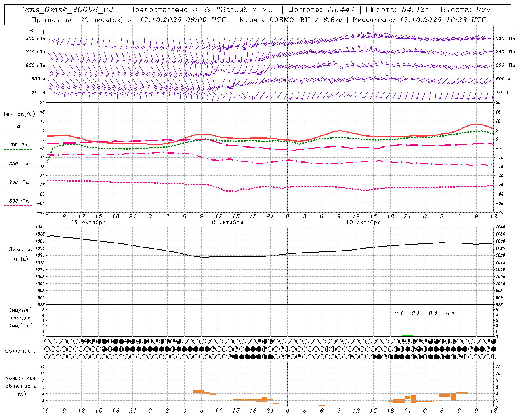The height and width of the screenshot is (414, 517).
Task: Click the dotted legend line under 500 гПа temperature label
Action: (18, 205)
